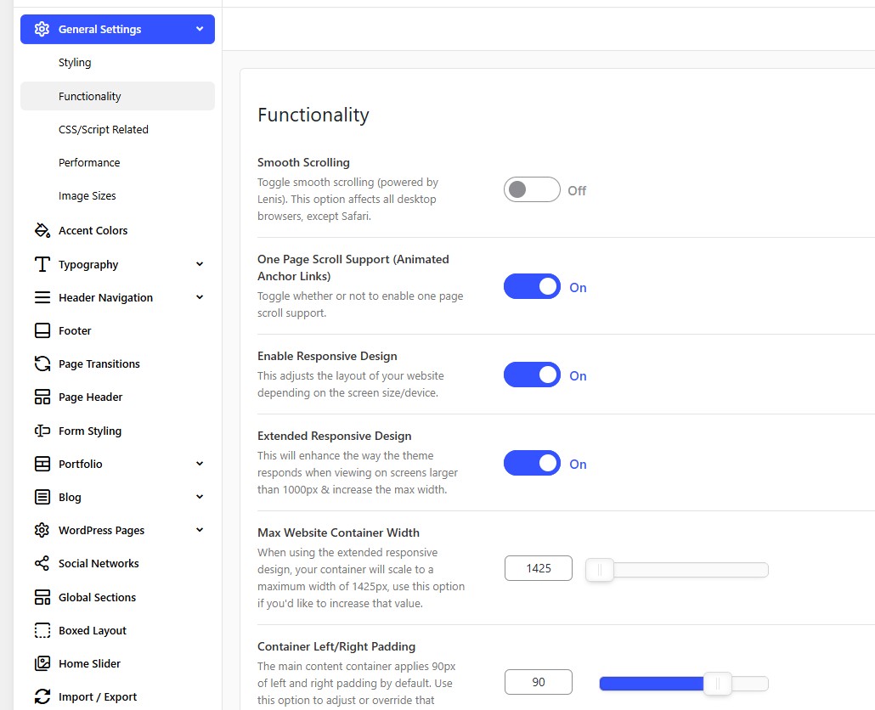Screen dimensions: 875x710
Task: Click the Page Transitions refresh icon
Action: click(x=42, y=363)
